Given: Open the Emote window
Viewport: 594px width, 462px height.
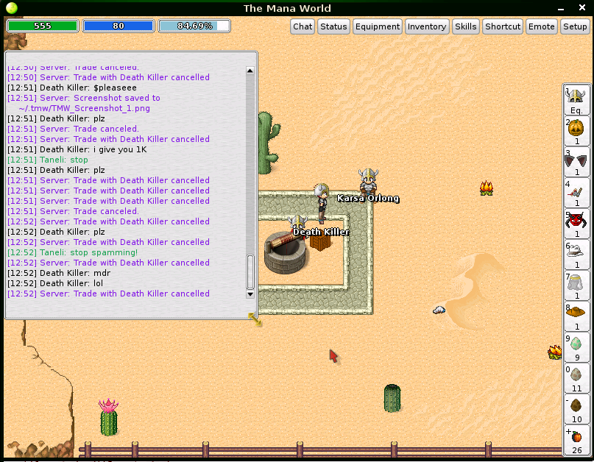Looking at the screenshot, I should (x=541, y=26).
